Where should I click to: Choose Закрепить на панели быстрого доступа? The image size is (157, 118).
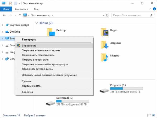(54, 64)
